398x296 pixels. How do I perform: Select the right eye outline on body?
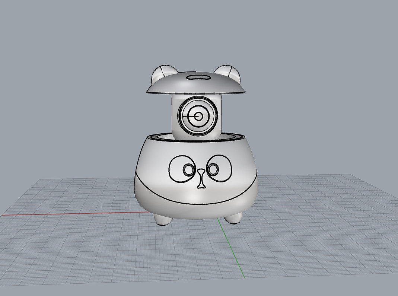(x=219, y=168)
